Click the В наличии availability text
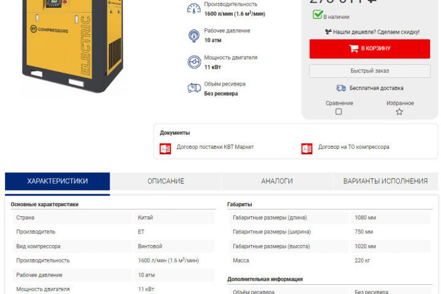The width and height of the screenshot is (441, 294). tap(336, 17)
